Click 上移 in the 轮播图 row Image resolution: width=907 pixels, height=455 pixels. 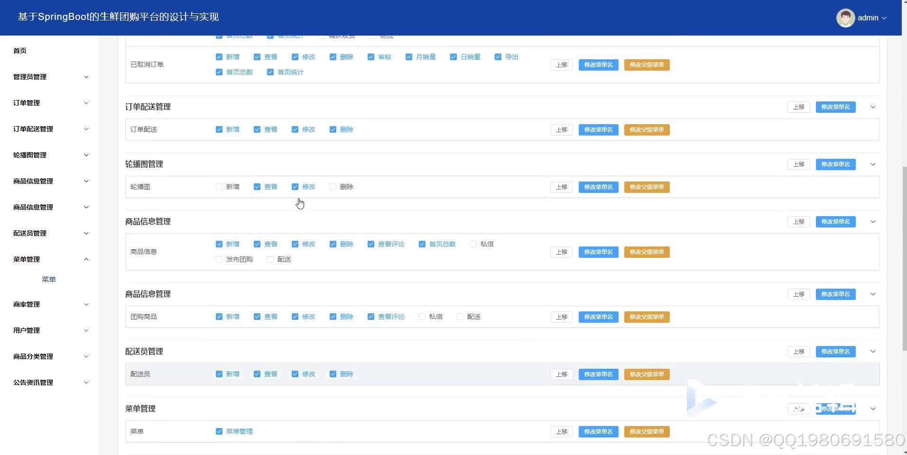pos(562,187)
